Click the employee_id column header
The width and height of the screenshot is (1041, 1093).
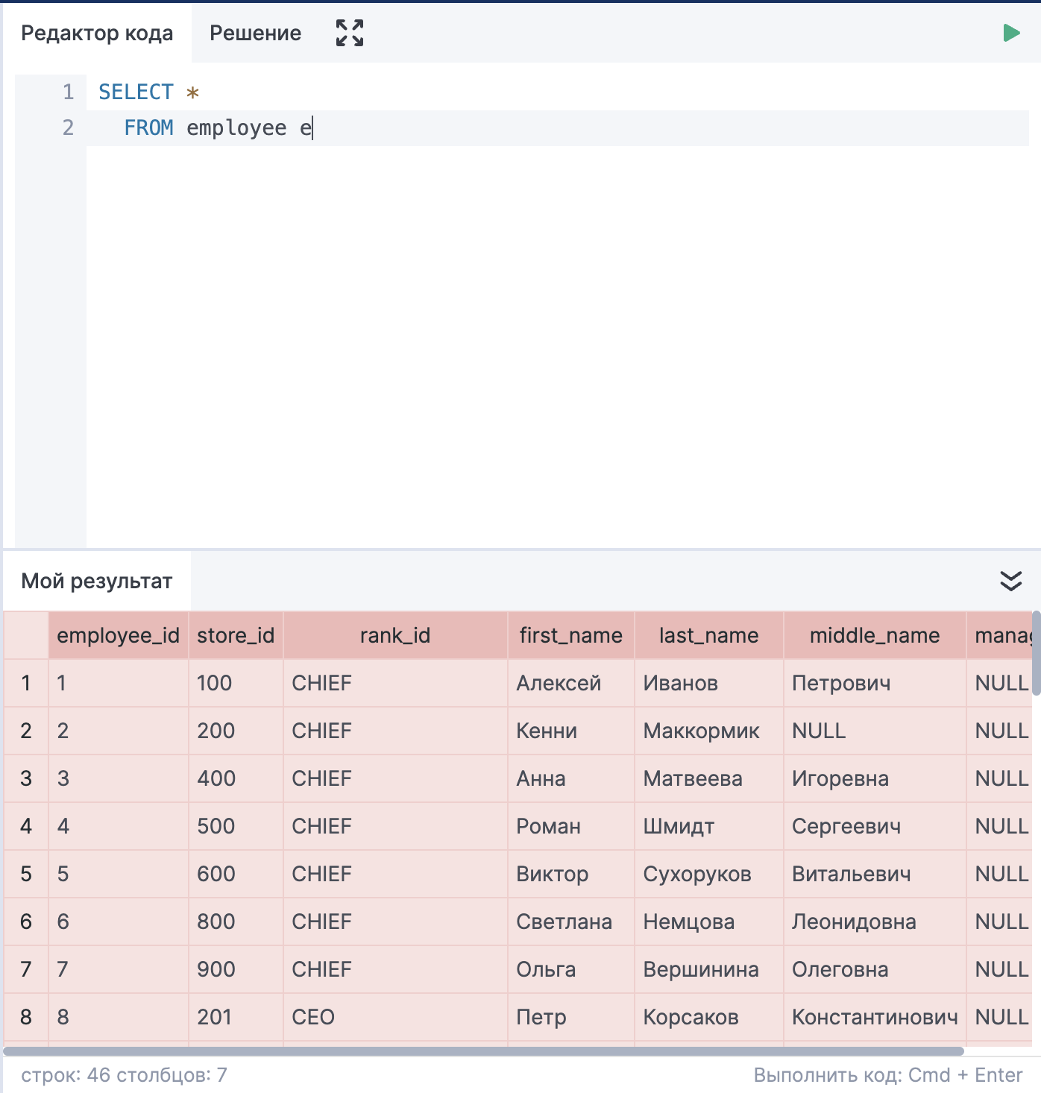coord(118,635)
